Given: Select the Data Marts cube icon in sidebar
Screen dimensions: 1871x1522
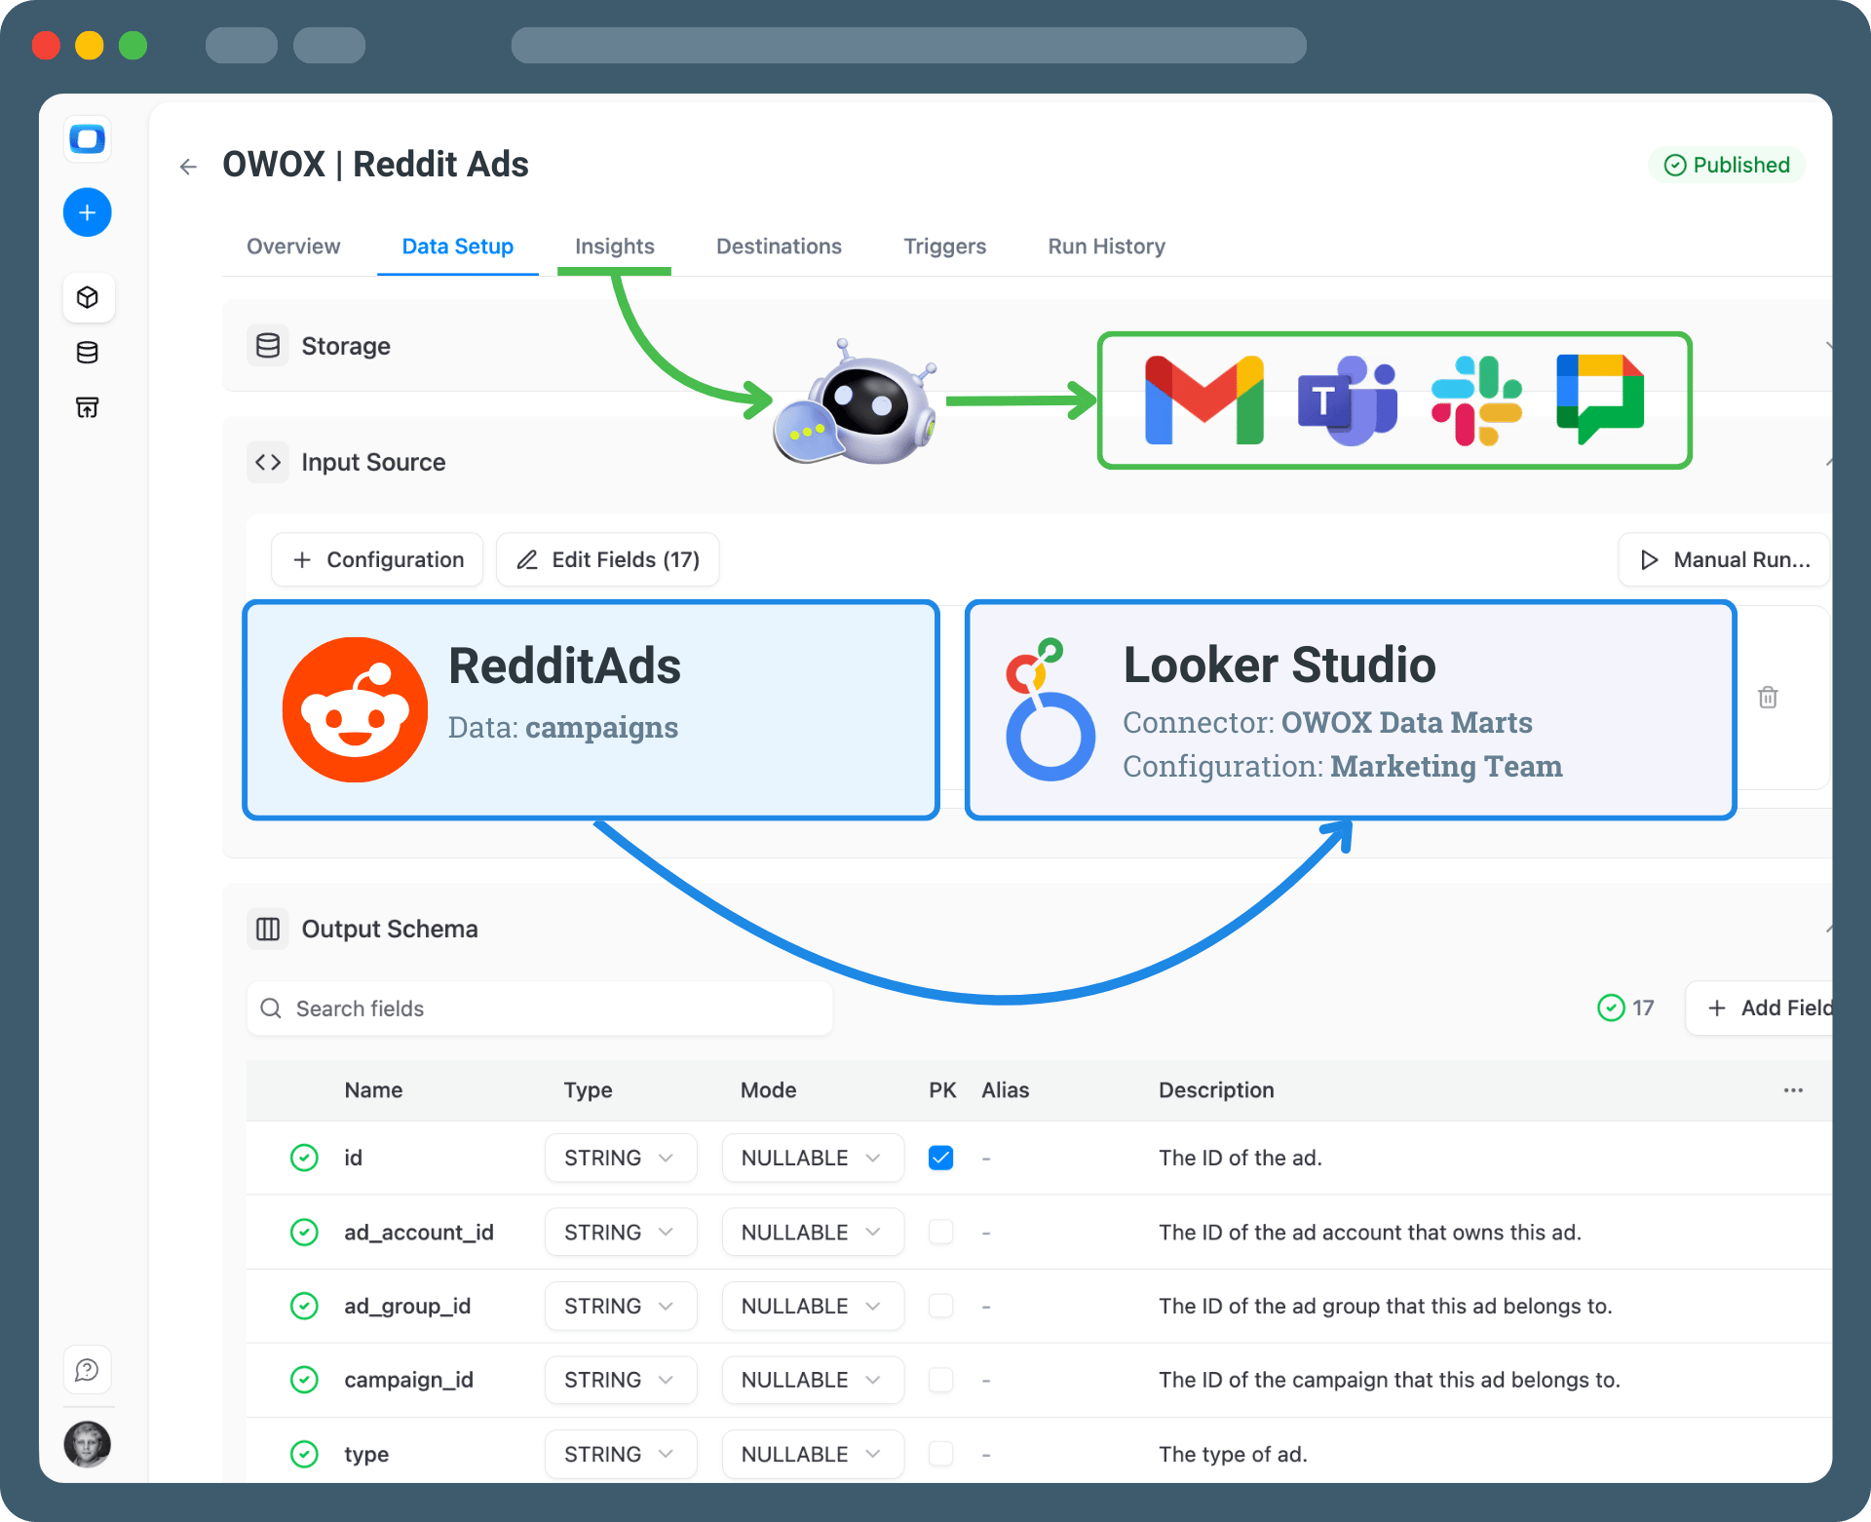Looking at the screenshot, I should [88, 297].
